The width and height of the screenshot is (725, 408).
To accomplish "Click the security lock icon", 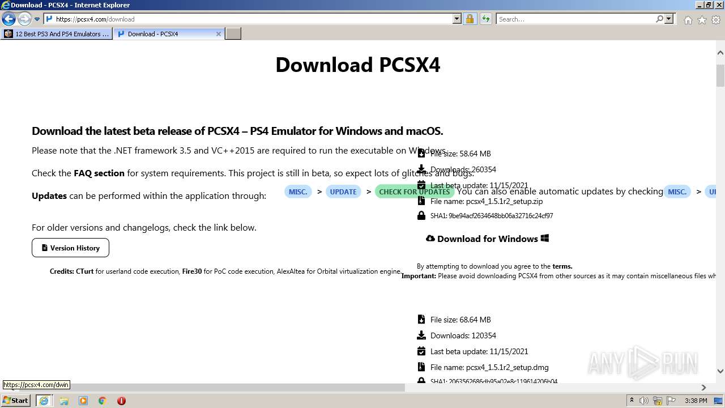I will [470, 19].
